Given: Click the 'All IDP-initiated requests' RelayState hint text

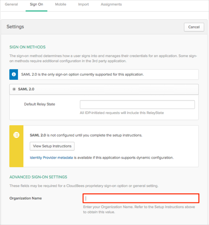Looking at the screenshot, I should tap(122, 113).
